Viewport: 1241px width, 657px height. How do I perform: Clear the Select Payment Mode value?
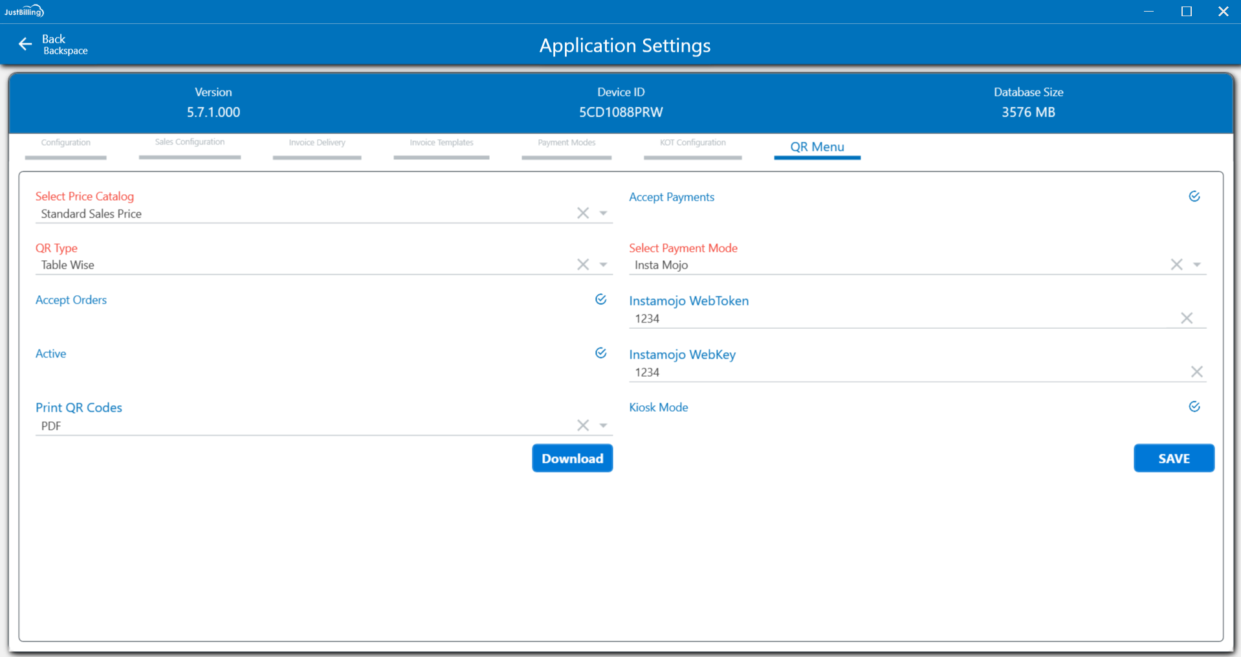[x=1176, y=264]
